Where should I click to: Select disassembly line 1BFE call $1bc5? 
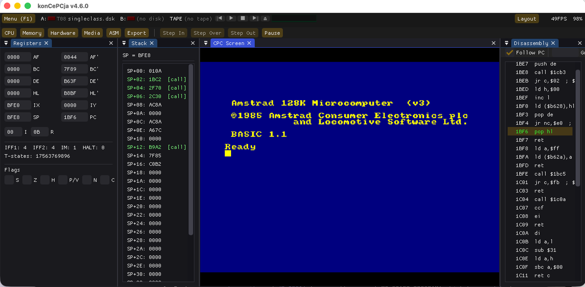click(x=541, y=174)
